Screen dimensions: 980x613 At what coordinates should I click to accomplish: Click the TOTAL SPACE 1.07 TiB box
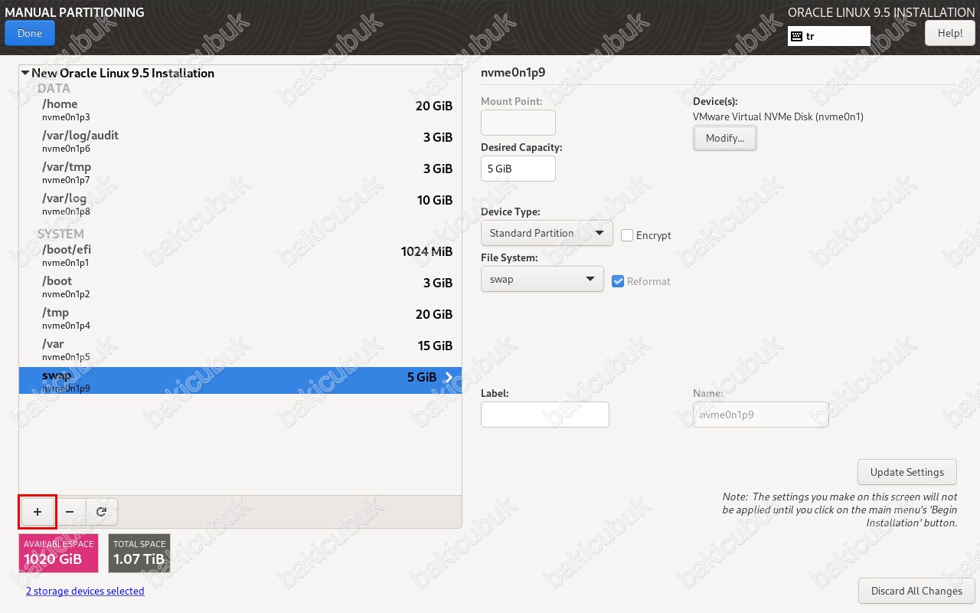139,553
